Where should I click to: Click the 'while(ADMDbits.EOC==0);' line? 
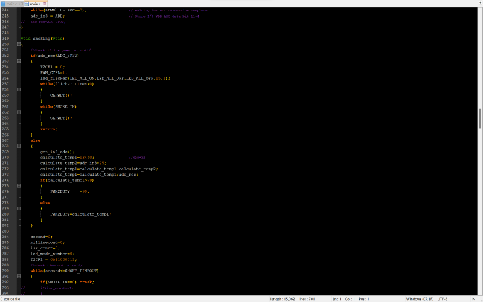pyautogui.click(x=59, y=10)
